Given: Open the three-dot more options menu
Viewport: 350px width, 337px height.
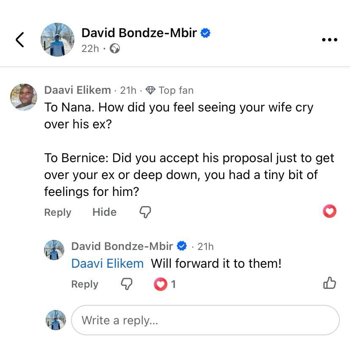Looking at the screenshot, I should [x=329, y=40].
